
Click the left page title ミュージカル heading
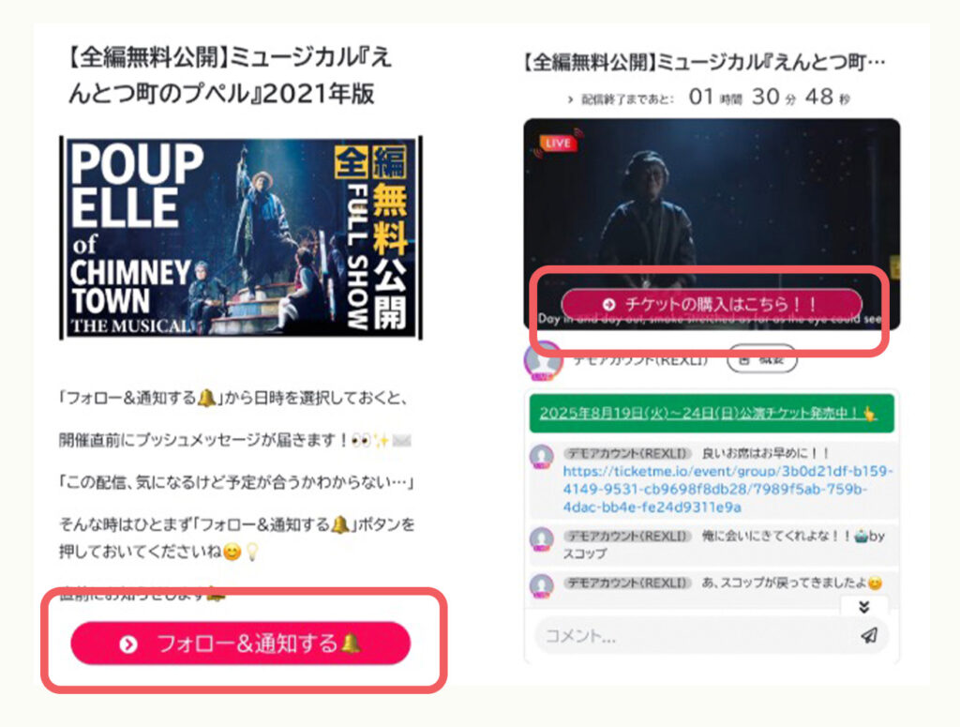230,75
